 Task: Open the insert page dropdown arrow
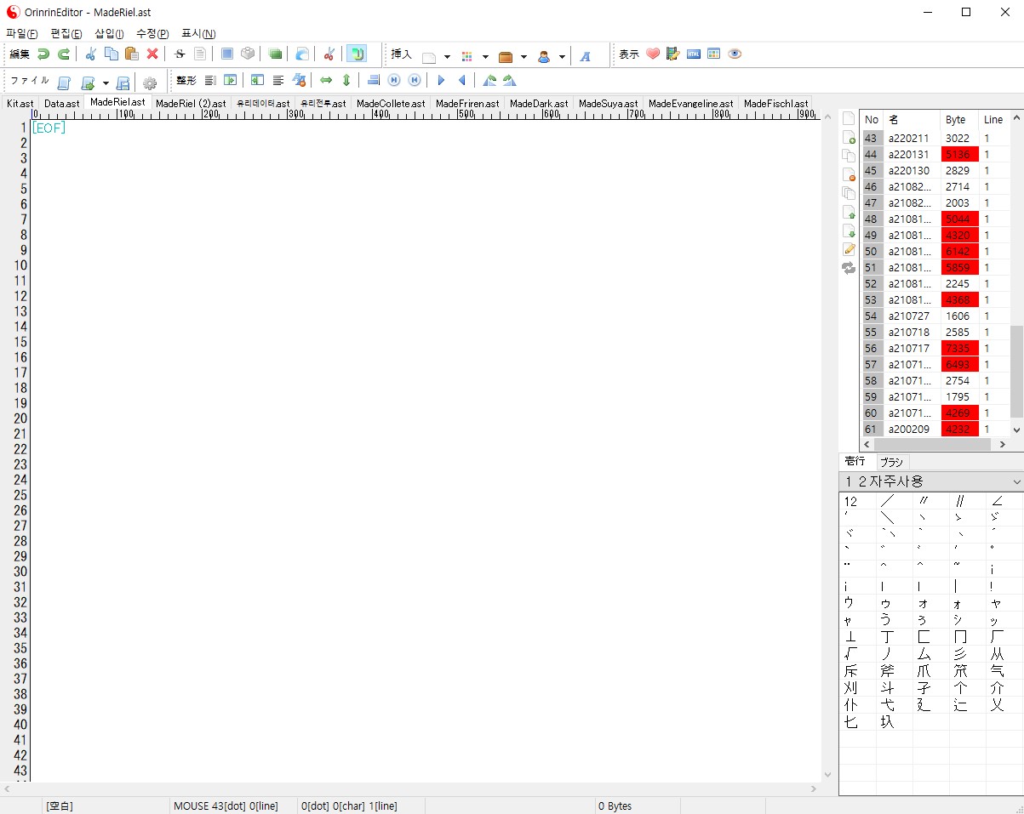(447, 57)
